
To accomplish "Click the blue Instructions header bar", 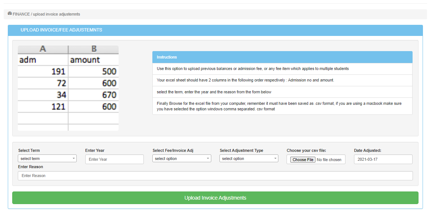I will click(282, 57).
